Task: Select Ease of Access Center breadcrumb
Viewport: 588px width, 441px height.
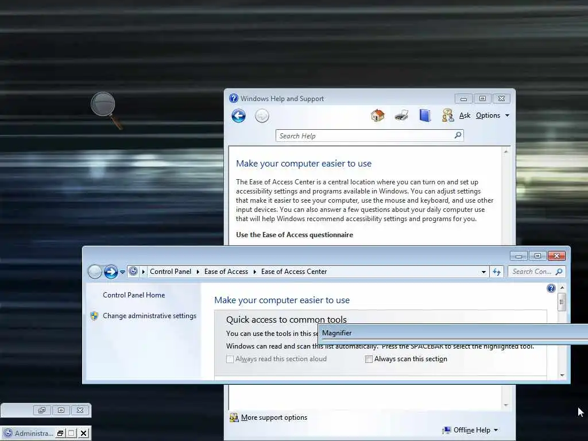Action: 294,272
